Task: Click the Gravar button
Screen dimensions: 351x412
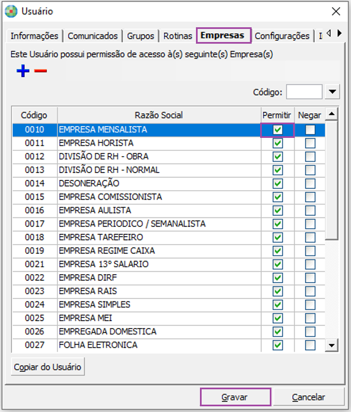Action: coord(235,397)
